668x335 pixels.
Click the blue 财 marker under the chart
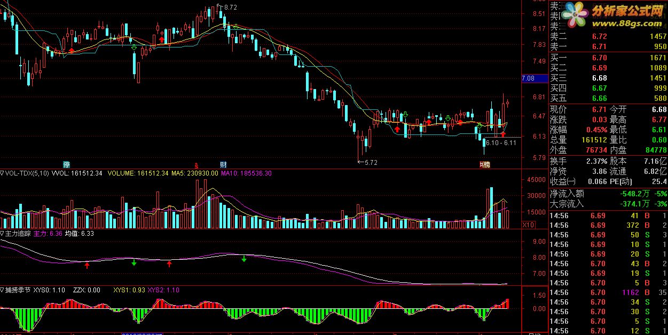click(x=224, y=164)
